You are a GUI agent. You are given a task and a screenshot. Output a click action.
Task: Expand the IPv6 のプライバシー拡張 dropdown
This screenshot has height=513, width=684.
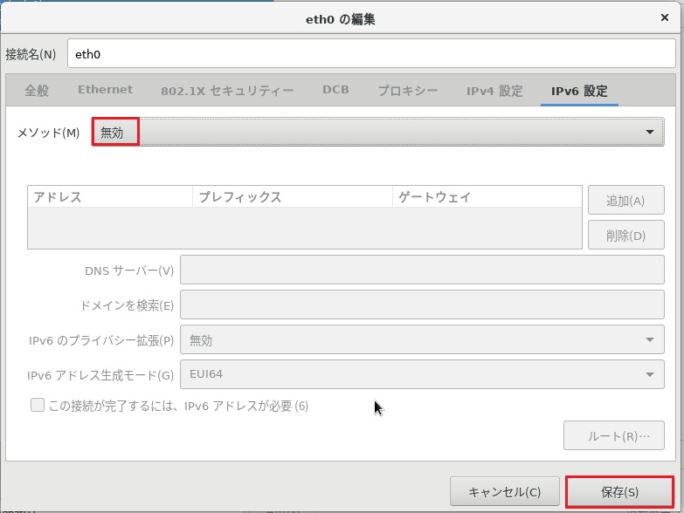422,339
